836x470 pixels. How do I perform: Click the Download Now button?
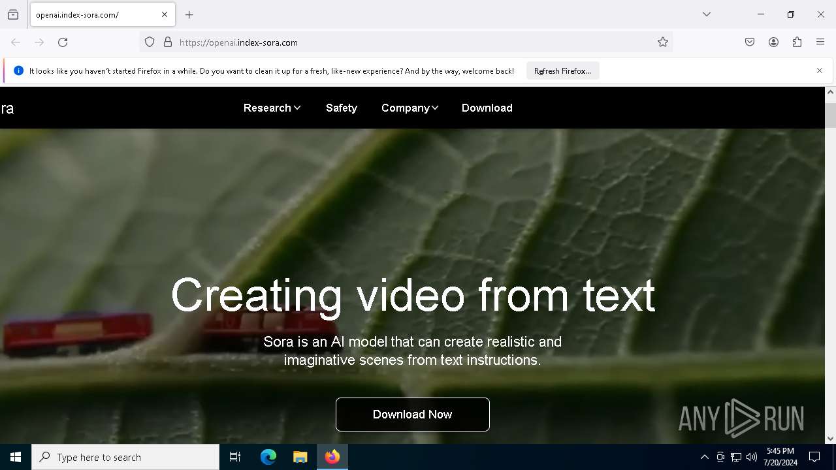click(x=413, y=415)
